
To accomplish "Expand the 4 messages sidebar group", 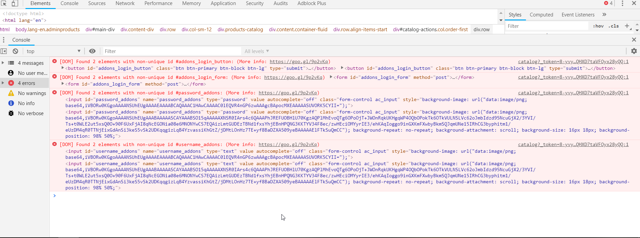I will (3, 63).
